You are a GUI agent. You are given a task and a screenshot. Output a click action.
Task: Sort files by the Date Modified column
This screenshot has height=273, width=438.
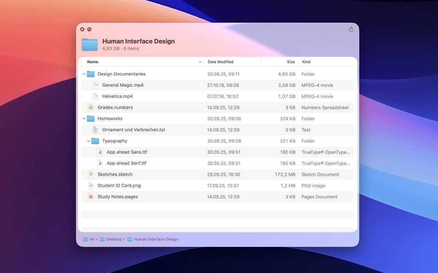pos(220,62)
